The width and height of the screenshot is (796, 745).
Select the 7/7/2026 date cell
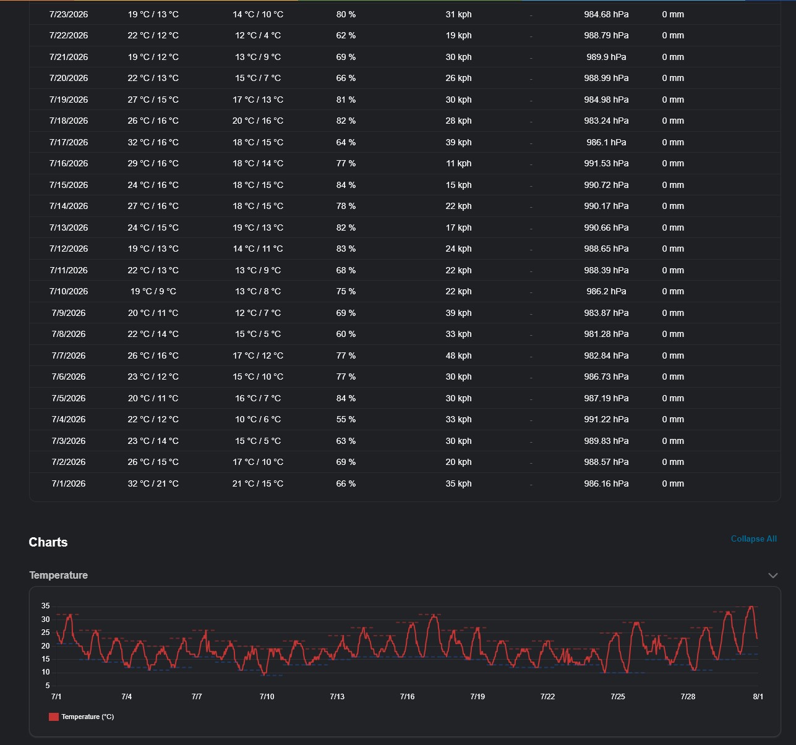point(69,355)
